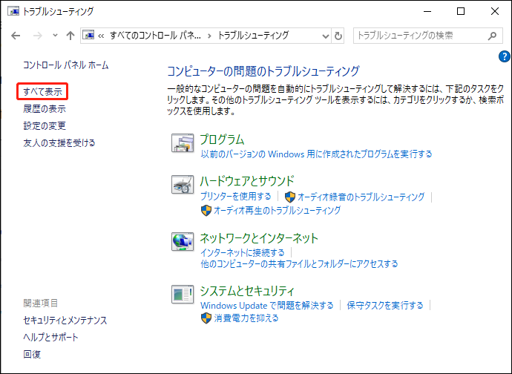Click the トラブルシューティングの検索 search box
Screen dimensions: 512x374
point(428,36)
